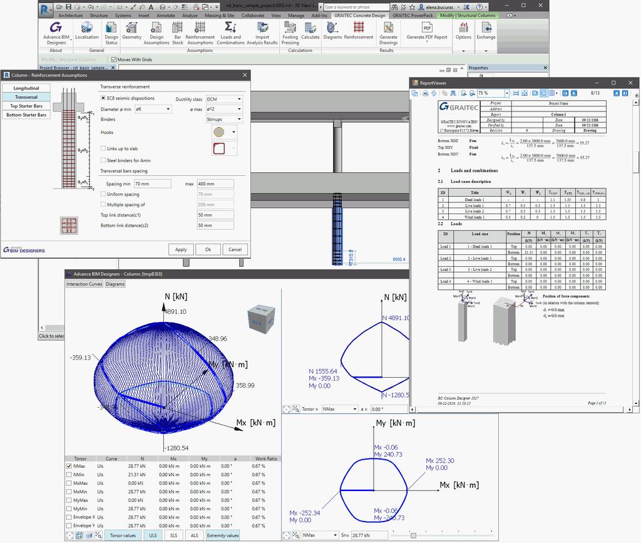Open Reinforcement Assumptions tool
The width and height of the screenshot is (641, 543).
point(200,33)
